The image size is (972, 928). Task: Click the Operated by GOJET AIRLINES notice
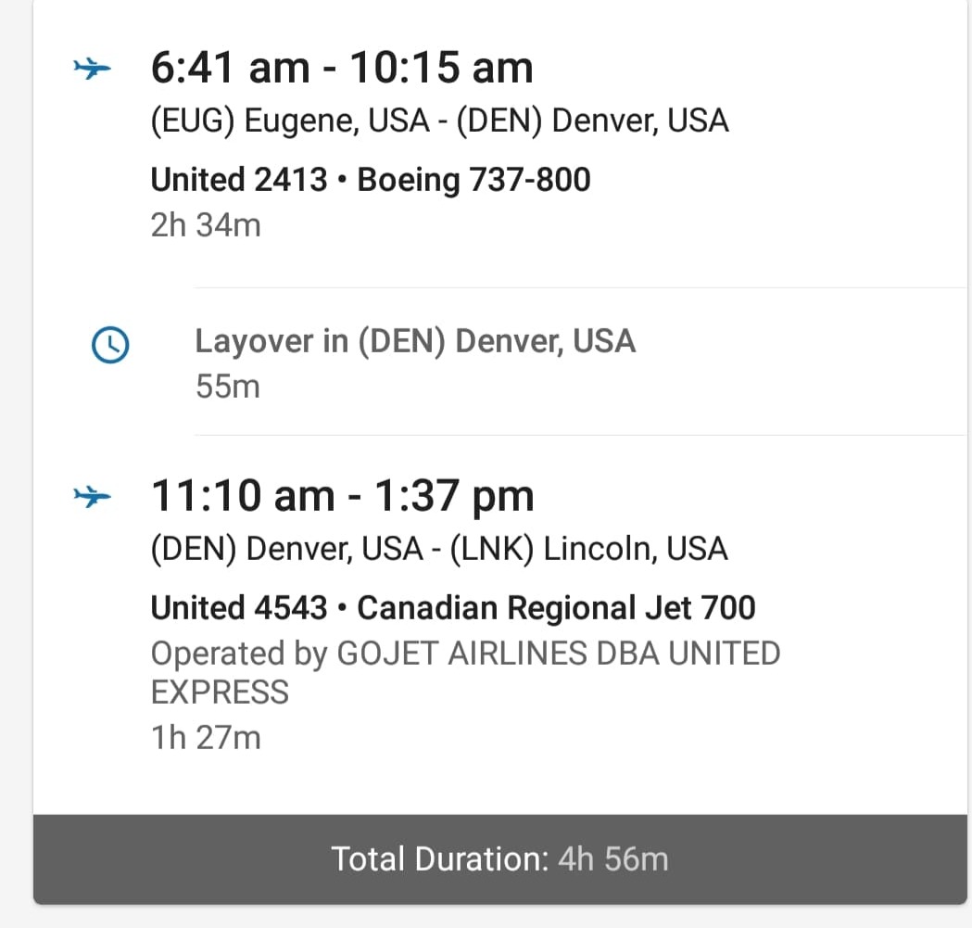pos(465,672)
